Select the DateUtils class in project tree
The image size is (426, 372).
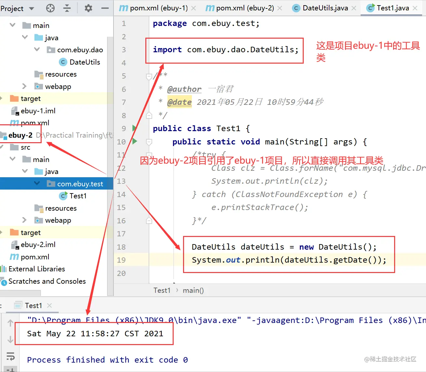pyautogui.click(x=80, y=62)
